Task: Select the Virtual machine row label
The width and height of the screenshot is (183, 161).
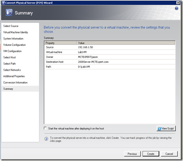Action: tap(54, 52)
